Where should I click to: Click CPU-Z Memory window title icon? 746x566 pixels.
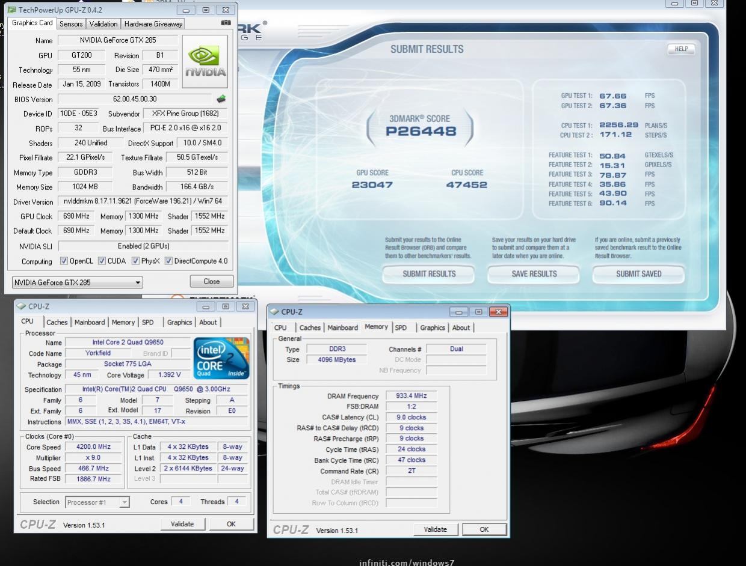[274, 312]
